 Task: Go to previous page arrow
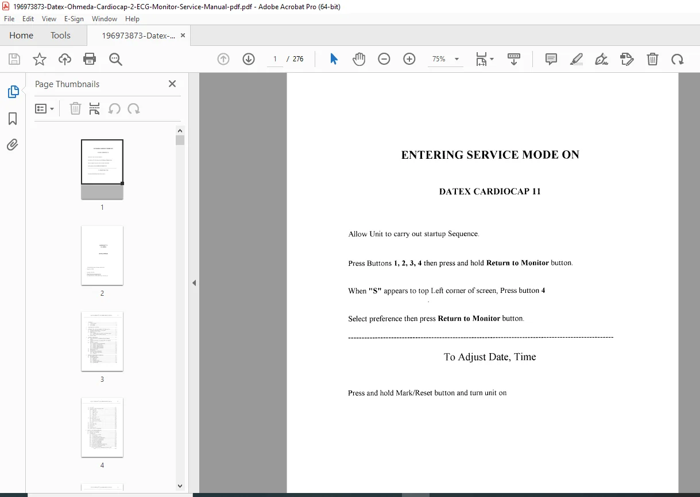pos(223,59)
